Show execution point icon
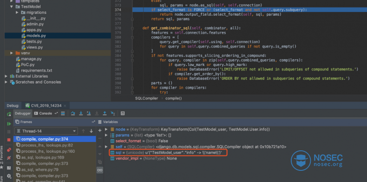The width and height of the screenshot is (367, 182). coord(63,113)
